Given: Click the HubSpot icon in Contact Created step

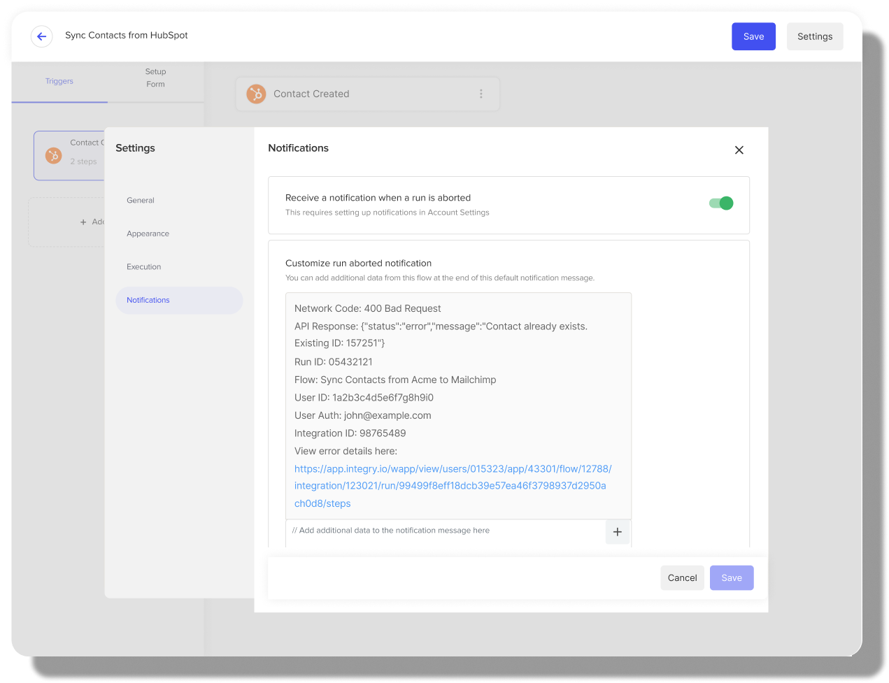Looking at the screenshot, I should (x=257, y=94).
